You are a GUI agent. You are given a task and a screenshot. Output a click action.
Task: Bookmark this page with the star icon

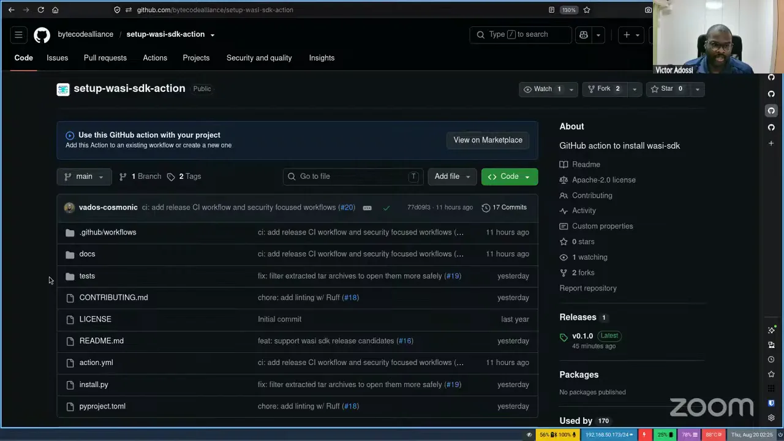click(x=587, y=10)
